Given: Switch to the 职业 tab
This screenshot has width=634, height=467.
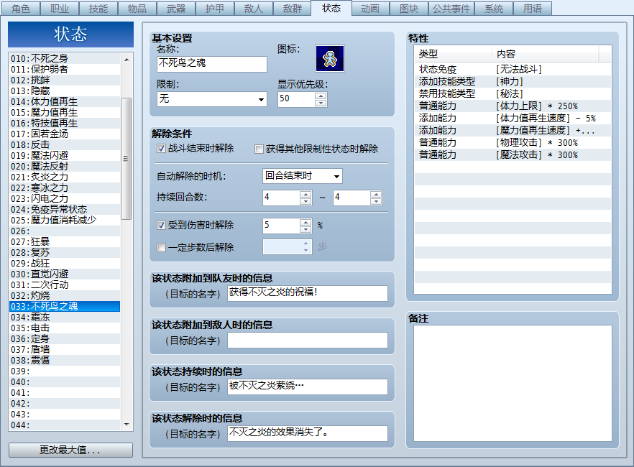Looking at the screenshot, I should pyautogui.click(x=59, y=9).
